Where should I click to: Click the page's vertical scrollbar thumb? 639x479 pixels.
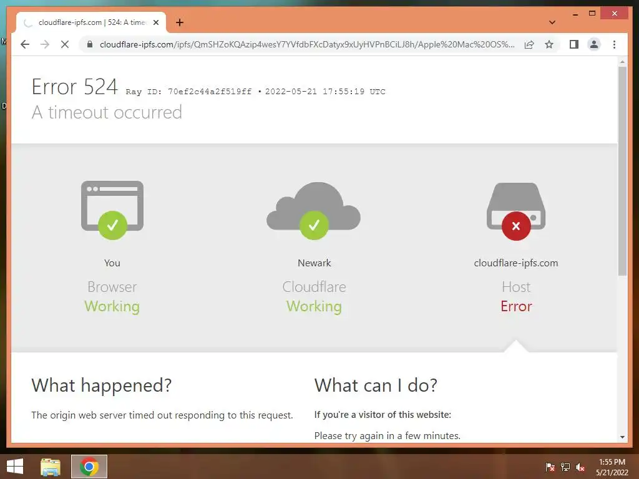pyautogui.click(x=622, y=171)
